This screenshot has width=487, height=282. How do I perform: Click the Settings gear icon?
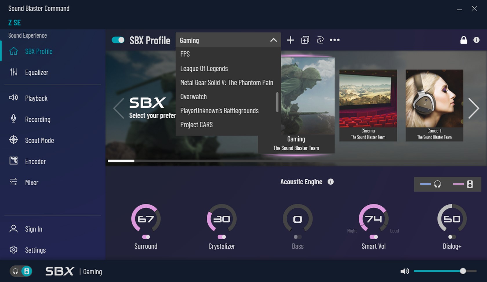14,250
